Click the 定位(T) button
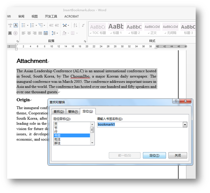This screenshot has height=193, width=210. [x=154, y=155]
